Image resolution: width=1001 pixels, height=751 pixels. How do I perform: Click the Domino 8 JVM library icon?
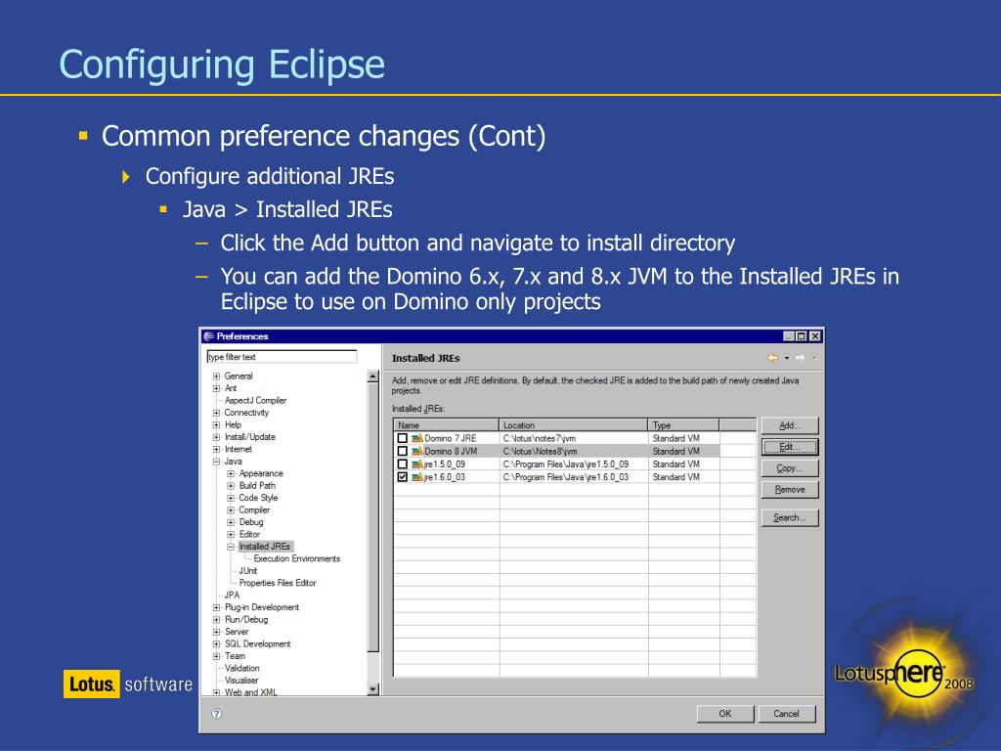tap(417, 452)
